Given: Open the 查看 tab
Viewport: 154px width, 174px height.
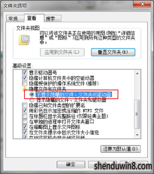Looking at the screenshot, I should [x=34, y=18].
